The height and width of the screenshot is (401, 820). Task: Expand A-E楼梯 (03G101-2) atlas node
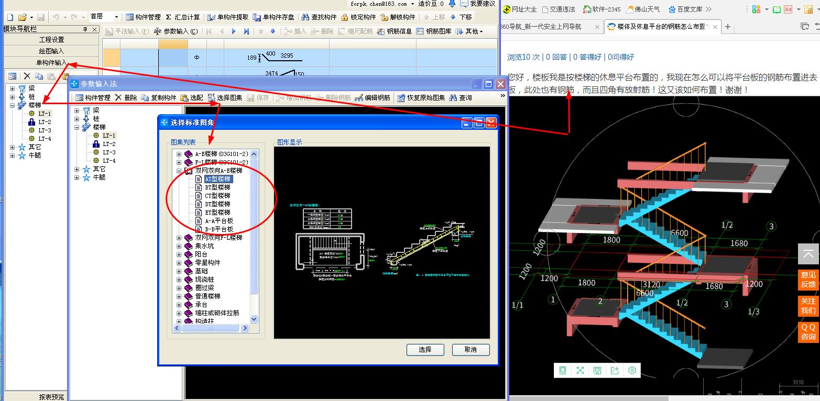(179, 154)
